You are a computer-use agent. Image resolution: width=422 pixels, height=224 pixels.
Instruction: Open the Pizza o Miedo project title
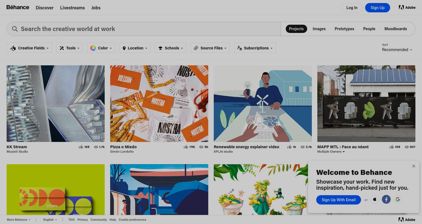[x=123, y=147]
